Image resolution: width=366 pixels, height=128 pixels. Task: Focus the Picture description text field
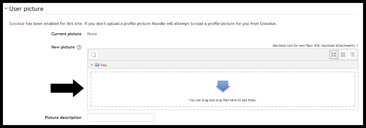click(121, 117)
